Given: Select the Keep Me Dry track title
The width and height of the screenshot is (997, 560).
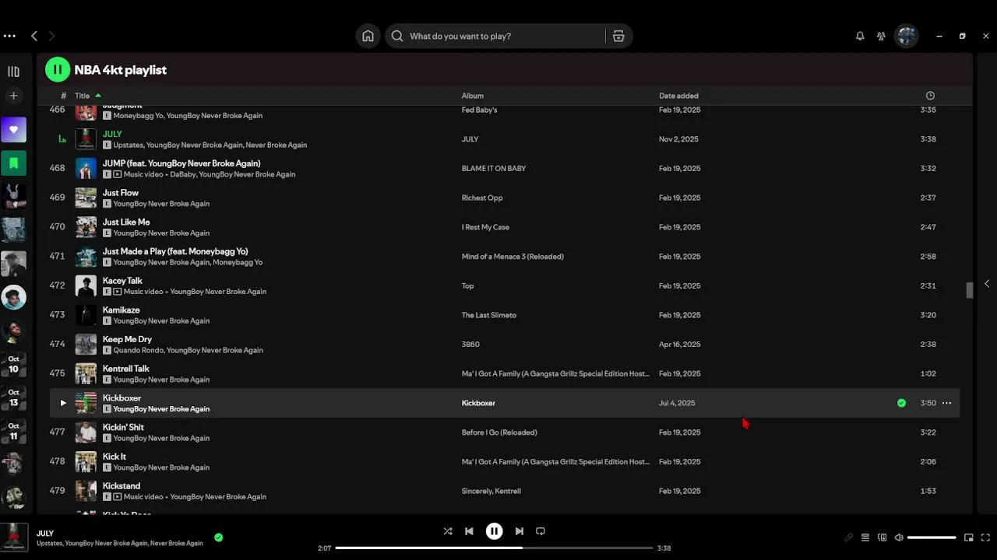Looking at the screenshot, I should click(x=127, y=339).
